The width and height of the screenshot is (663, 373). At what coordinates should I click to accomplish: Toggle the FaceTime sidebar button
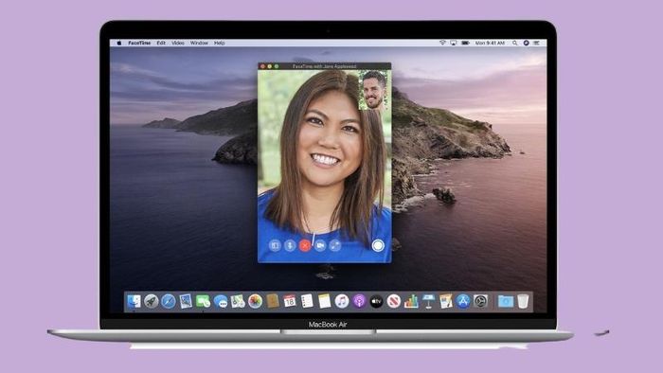[x=275, y=245]
